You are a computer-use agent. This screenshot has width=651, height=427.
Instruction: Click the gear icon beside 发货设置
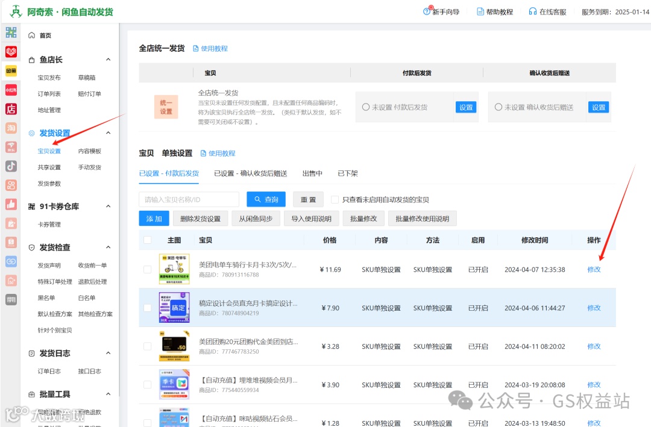[31, 133]
